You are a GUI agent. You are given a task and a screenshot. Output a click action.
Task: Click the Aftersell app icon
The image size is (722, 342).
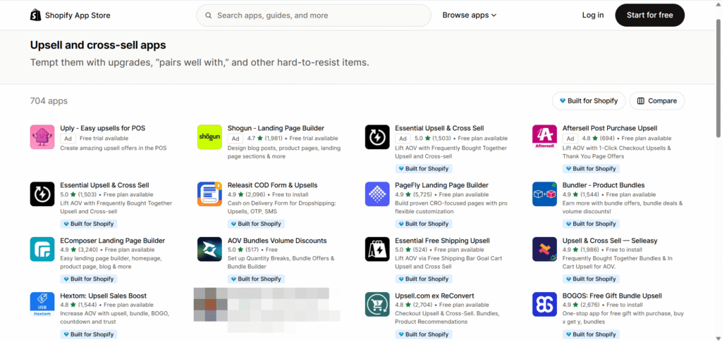544,137
